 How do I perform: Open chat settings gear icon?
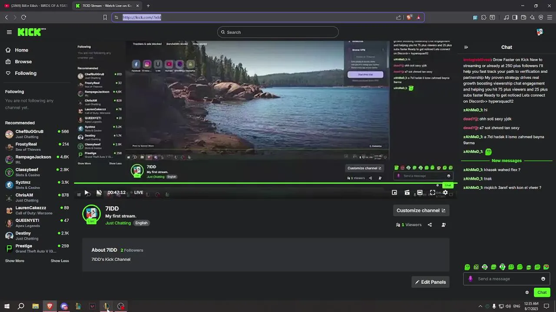pos(527,292)
